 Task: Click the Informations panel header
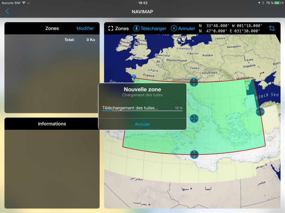[x=52, y=124]
